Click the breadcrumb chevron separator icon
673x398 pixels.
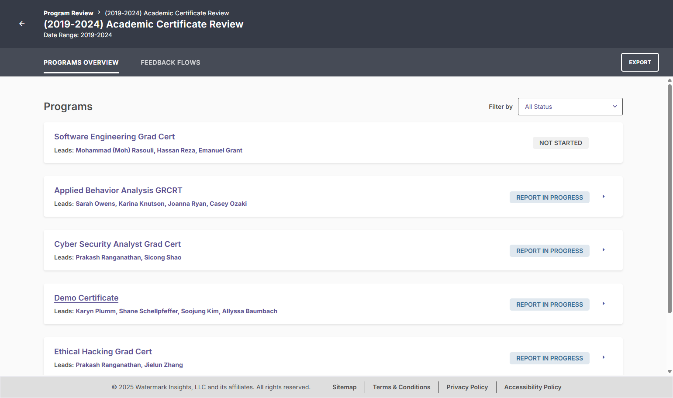click(99, 12)
